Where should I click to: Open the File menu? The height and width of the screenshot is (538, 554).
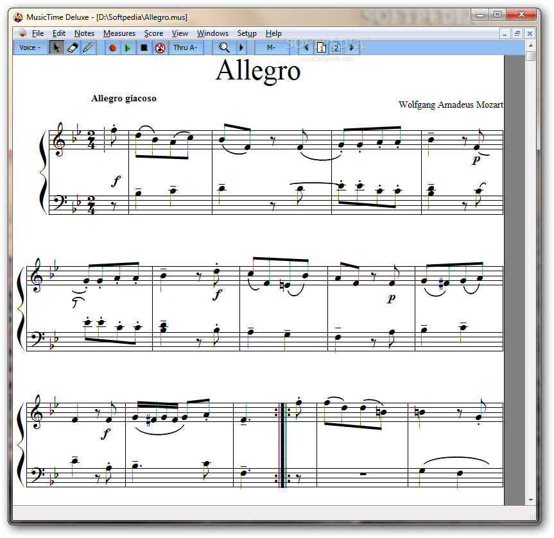[x=38, y=33]
